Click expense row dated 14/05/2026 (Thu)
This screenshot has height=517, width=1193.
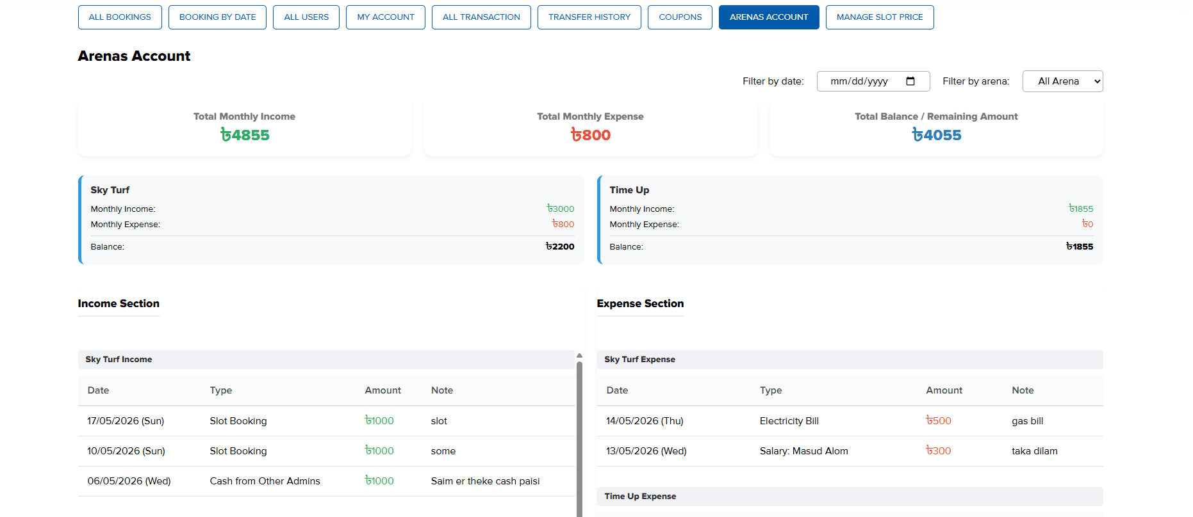tap(850, 421)
